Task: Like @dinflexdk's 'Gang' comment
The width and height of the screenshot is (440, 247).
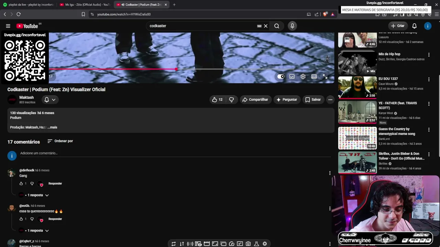Action: click(x=21, y=184)
